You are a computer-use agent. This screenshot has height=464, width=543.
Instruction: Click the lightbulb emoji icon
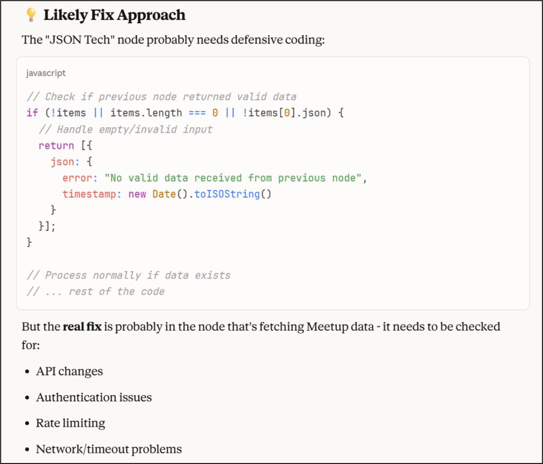31,15
